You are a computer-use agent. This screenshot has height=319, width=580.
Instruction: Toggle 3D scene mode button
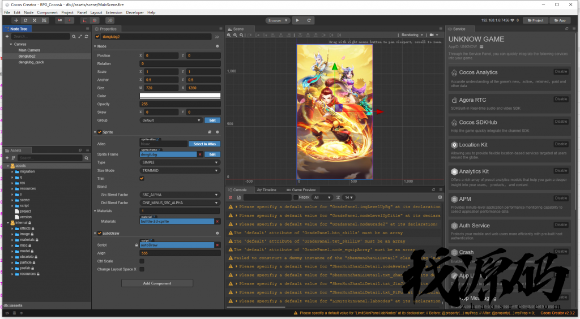click(109, 20)
